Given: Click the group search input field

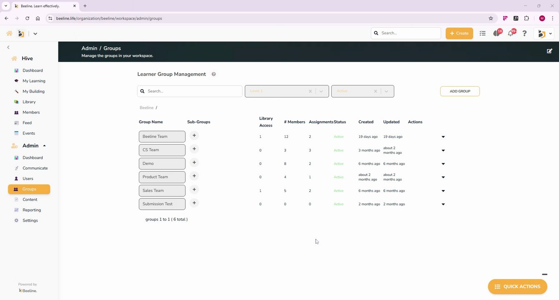Looking at the screenshot, I should [190, 91].
